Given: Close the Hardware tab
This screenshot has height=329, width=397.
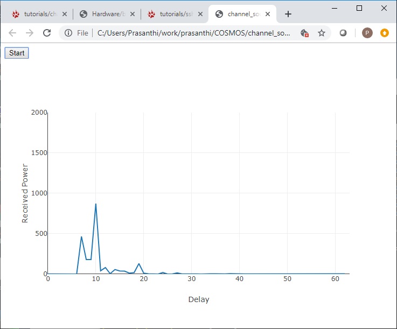Looking at the screenshot, I should pyautogui.click(x=133, y=14).
